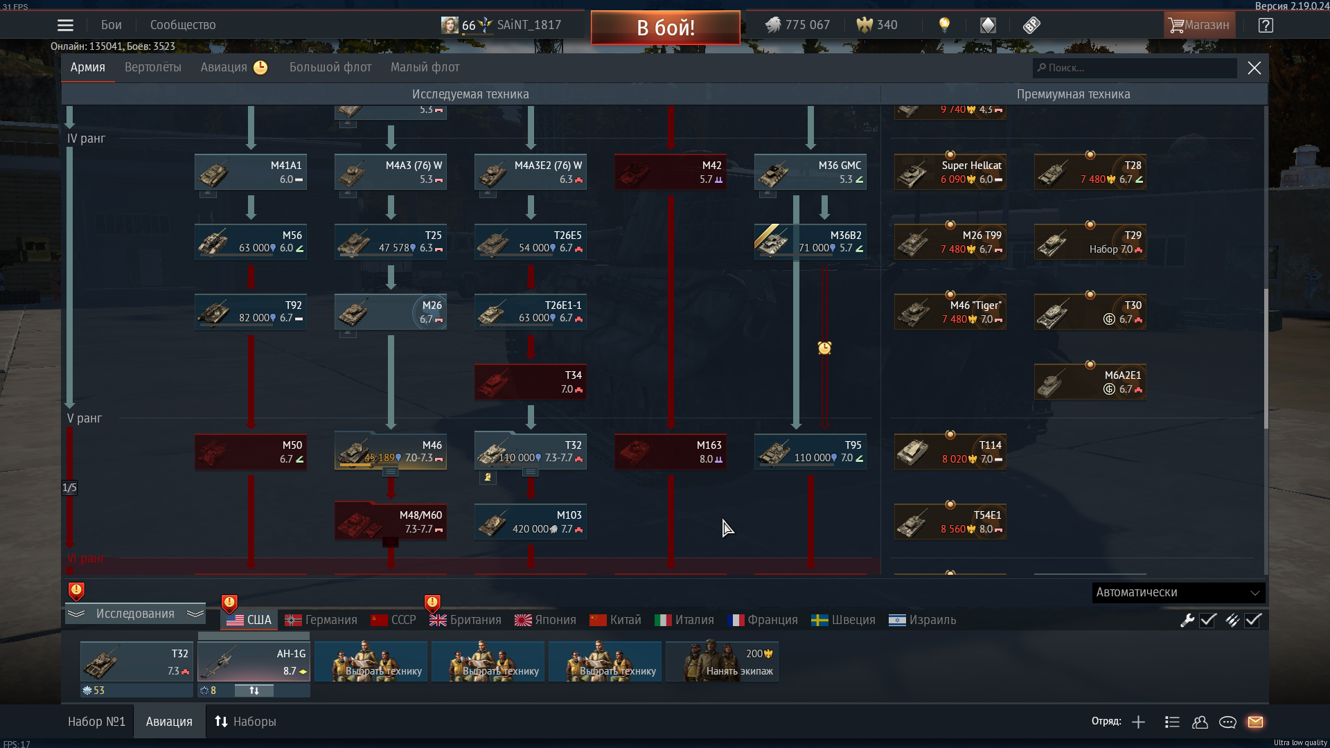Click the 1/5 rank progress indicator
1330x748 pixels.
click(x=69, y=488)
